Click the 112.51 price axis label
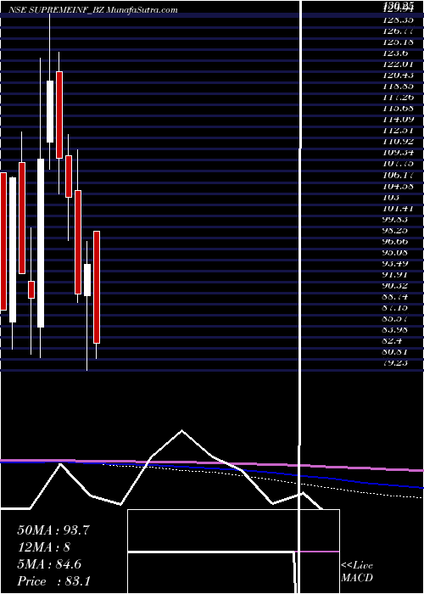 pos(399,131)
